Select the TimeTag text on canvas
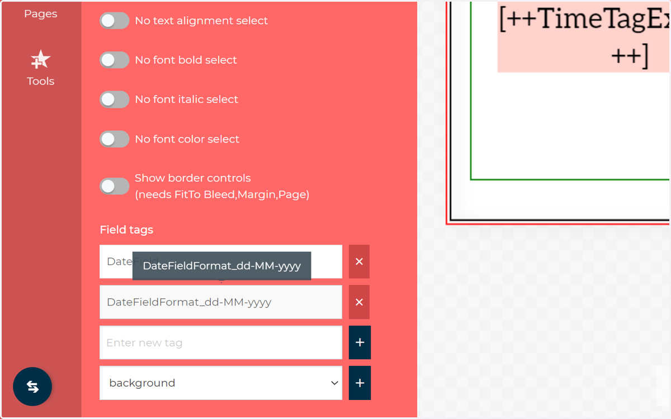 point(583,37)
